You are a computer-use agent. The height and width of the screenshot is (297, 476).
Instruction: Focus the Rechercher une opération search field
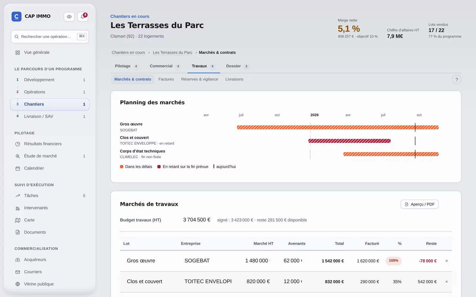click(50, 37)
